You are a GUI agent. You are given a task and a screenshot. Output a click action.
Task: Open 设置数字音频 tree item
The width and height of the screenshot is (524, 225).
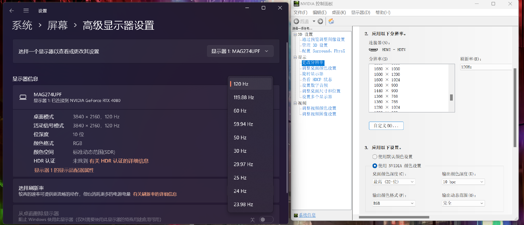pos(315,85)
